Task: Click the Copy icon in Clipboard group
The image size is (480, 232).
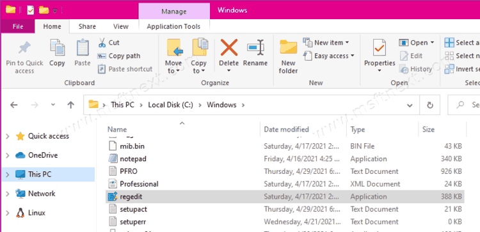Action: tap(57, 48)
